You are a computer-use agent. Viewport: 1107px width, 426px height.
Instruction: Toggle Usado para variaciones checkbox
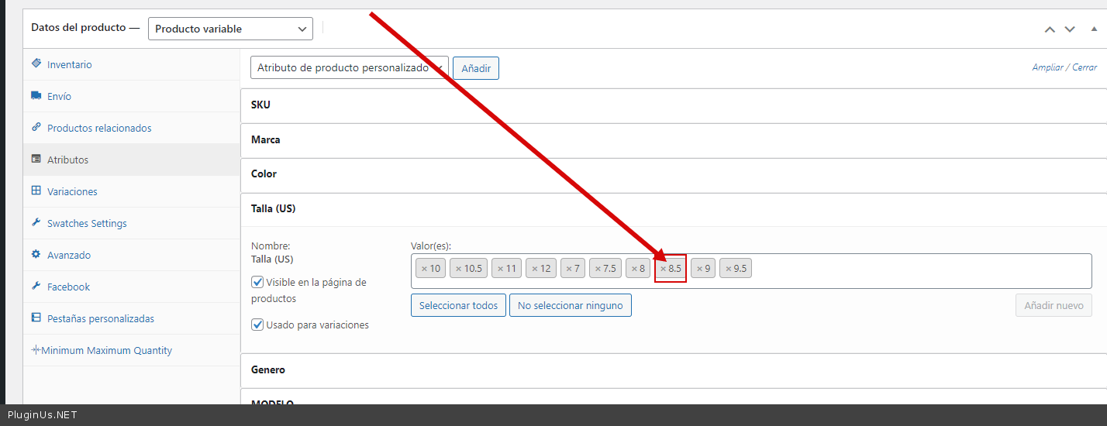[257, 325]
